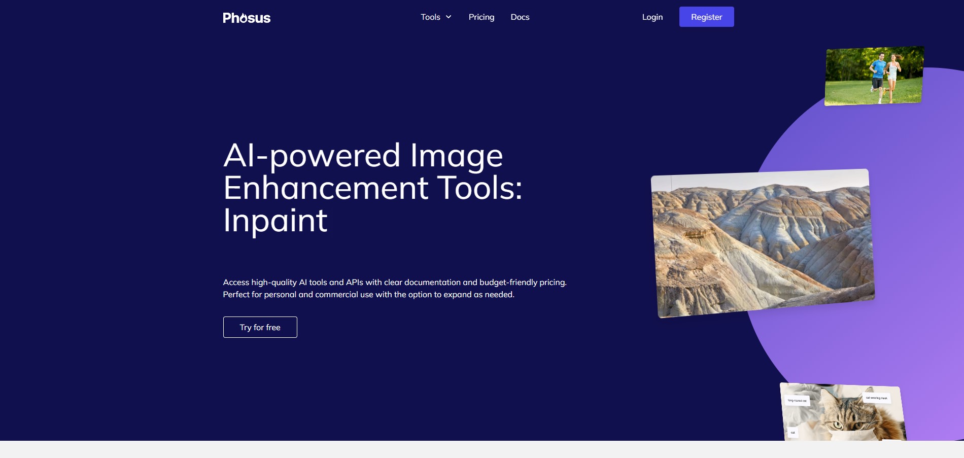Open the Docs link
Screen dimensions: 964x458
520,17
